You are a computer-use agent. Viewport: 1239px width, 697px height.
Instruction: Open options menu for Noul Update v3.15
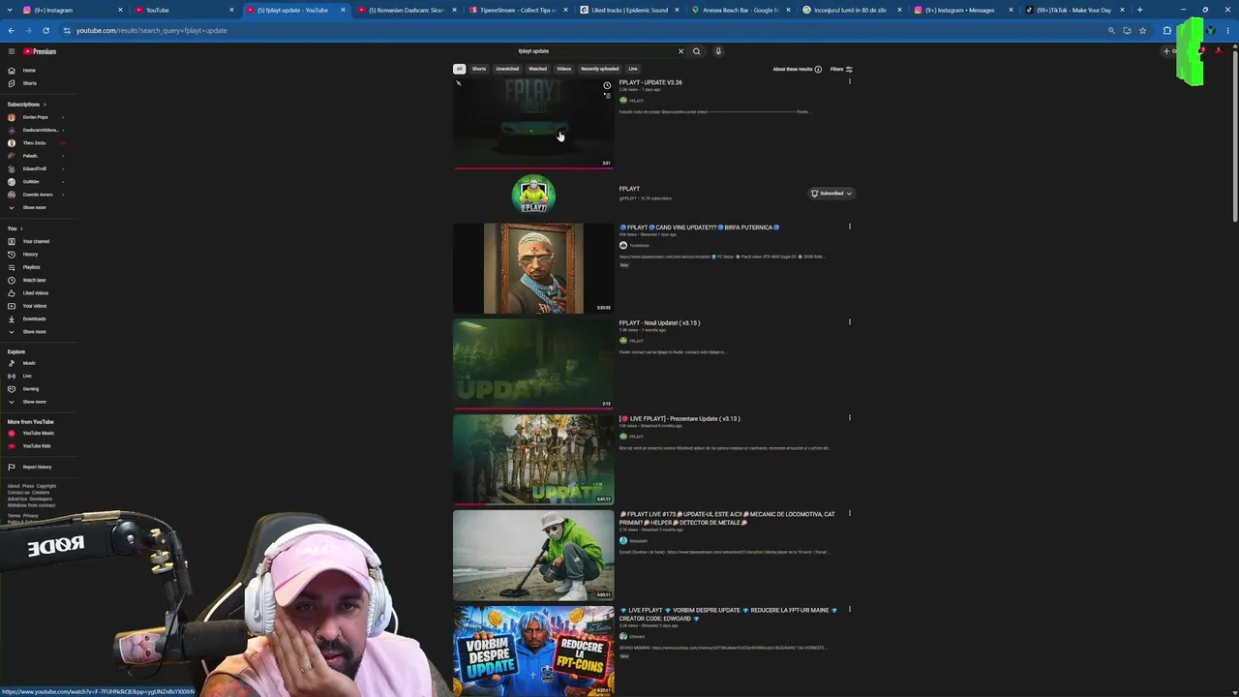point(850,321)
